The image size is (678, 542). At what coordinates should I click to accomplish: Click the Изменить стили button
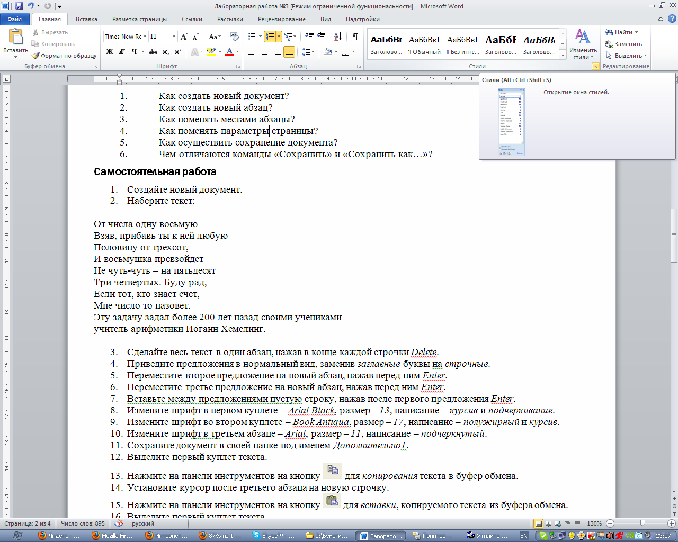click(583, 44)
